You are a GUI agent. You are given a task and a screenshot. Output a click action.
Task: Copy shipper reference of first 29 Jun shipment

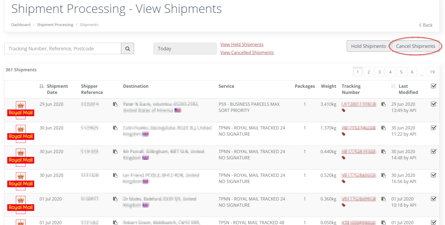(x=115, y=104)
